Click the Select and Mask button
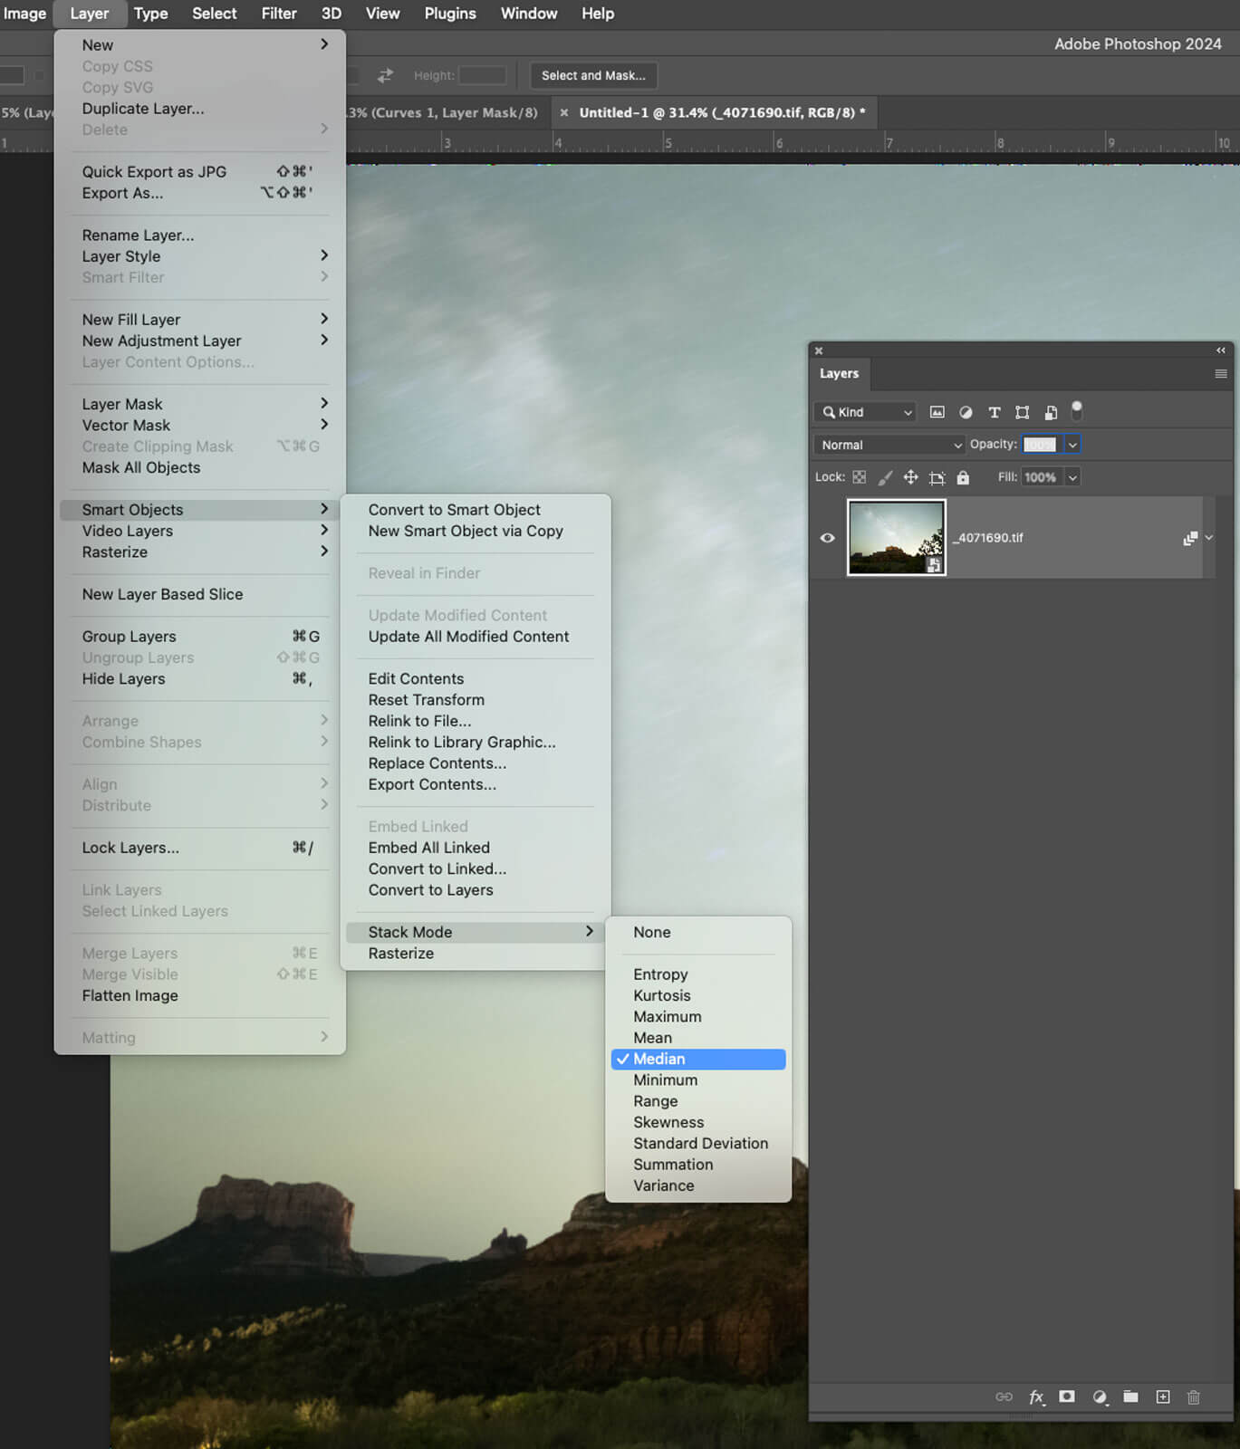The image size is (1240, 1449). click(x=593, y=75)
